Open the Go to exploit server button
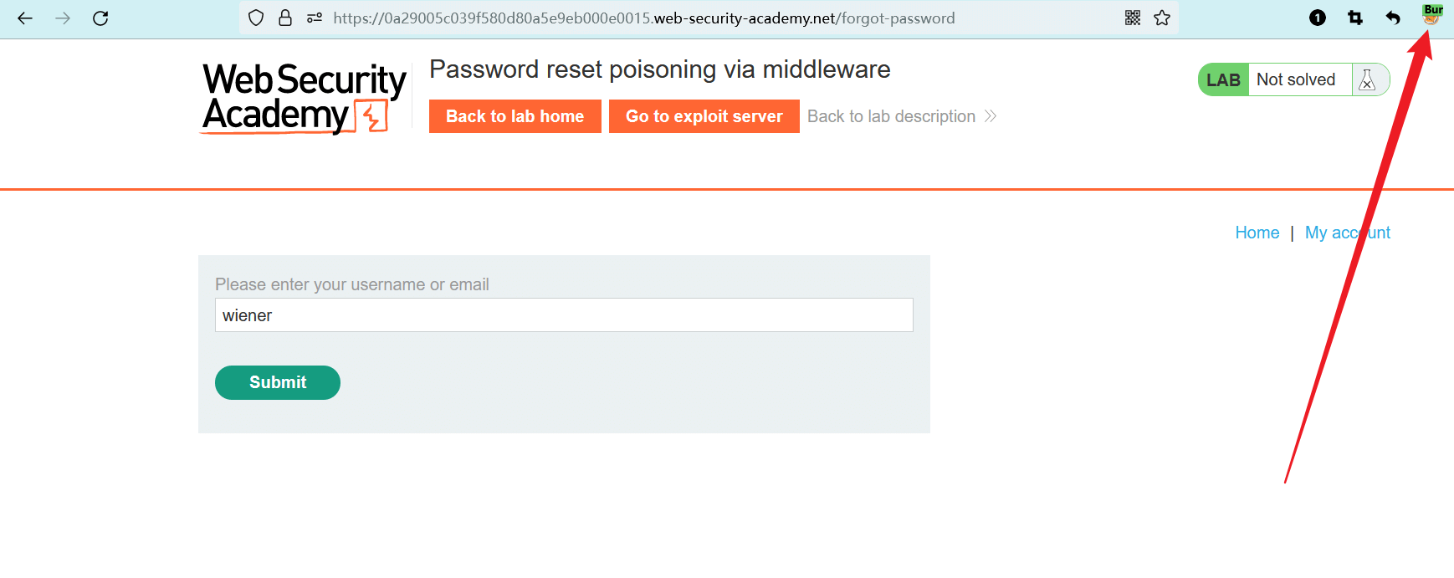Viewport: 1454px width, 578px height. click(x=704, y=116)
